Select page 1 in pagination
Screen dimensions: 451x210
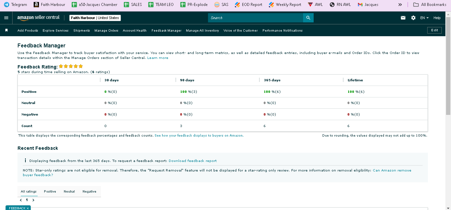pyautogui.click(x=27, y=200)
